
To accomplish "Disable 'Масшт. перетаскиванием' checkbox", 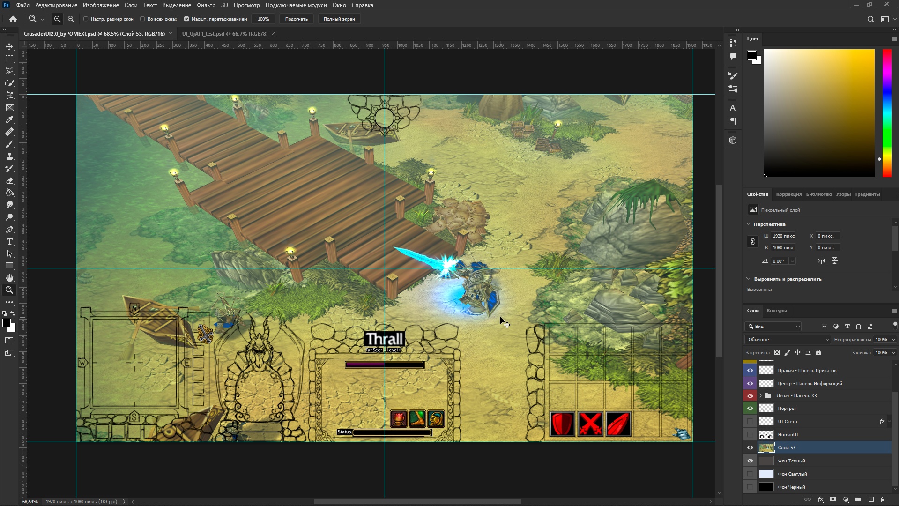I will (186, 19).
